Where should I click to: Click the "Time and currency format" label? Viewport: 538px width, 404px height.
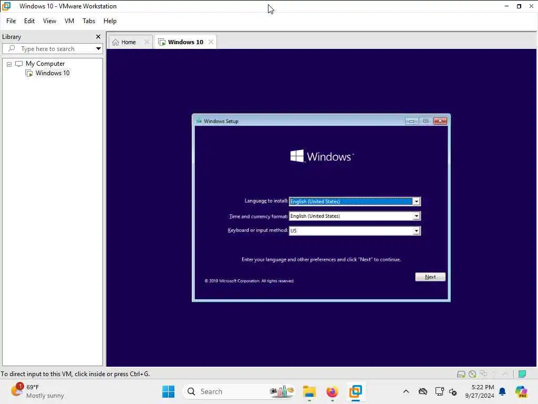click(258, 216)
